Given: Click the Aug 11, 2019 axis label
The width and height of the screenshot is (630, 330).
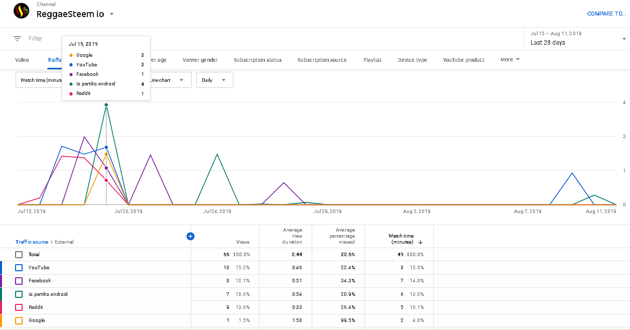Looking at the screenshot, I should click(x=601, y=211).
